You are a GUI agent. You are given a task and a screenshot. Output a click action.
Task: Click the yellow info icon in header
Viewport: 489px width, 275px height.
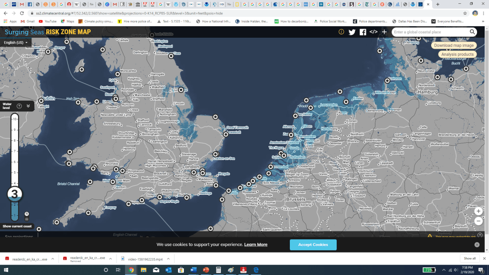click(x=341, y=32)
